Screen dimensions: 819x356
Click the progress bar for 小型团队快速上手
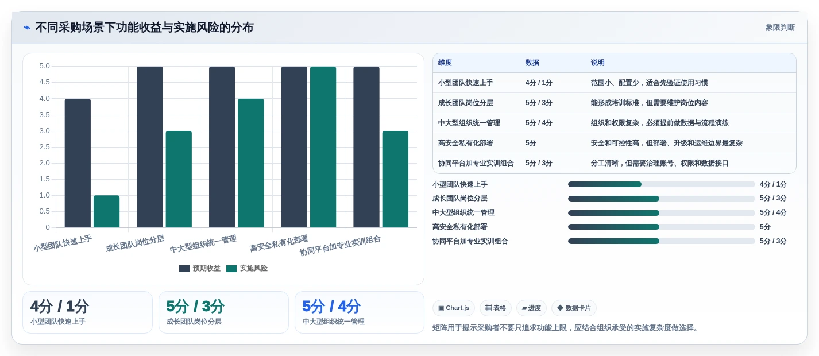click(x=662, y=184)
